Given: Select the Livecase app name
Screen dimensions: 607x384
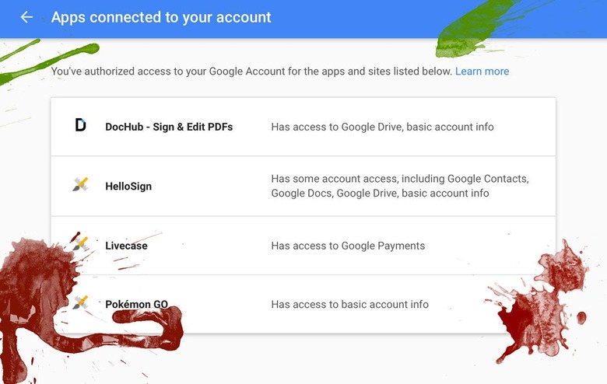Looking at the screenshot, I should point(126,246).
